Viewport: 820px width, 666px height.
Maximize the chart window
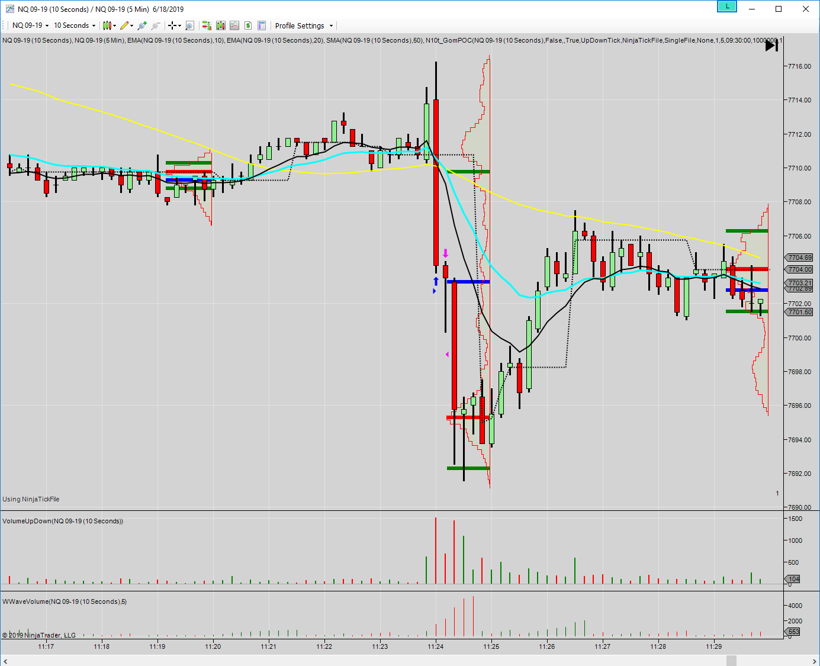[x=779, y=9]
